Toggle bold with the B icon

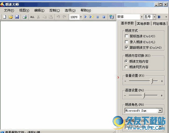[x=159, y=17]
